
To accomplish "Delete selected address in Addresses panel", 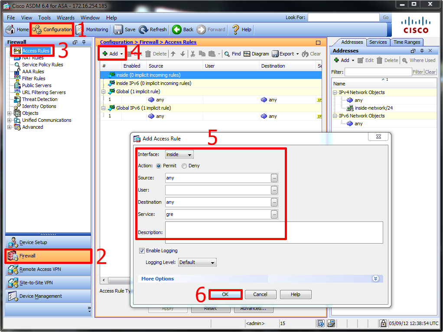I will [x=388, y=60].
